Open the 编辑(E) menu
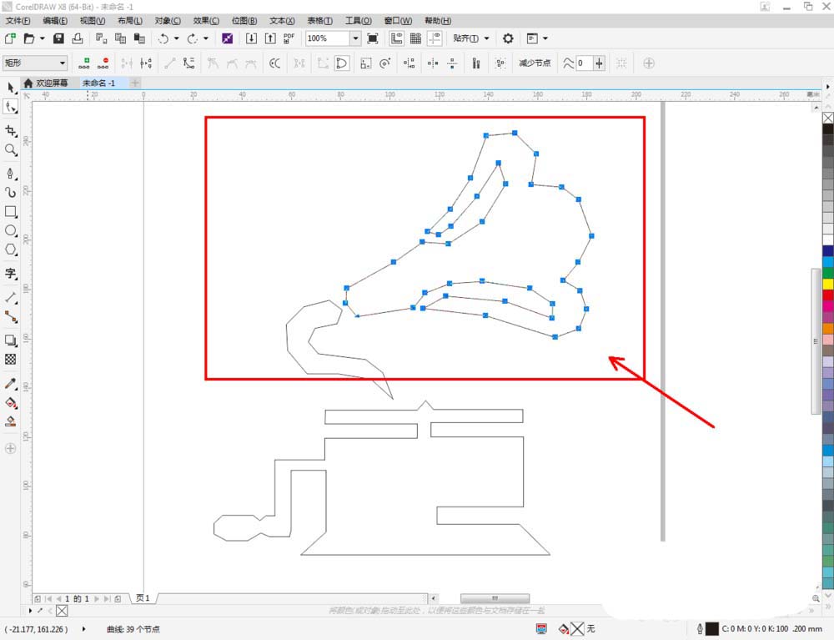This screenshot has height=640, width=834. [55, 21]
